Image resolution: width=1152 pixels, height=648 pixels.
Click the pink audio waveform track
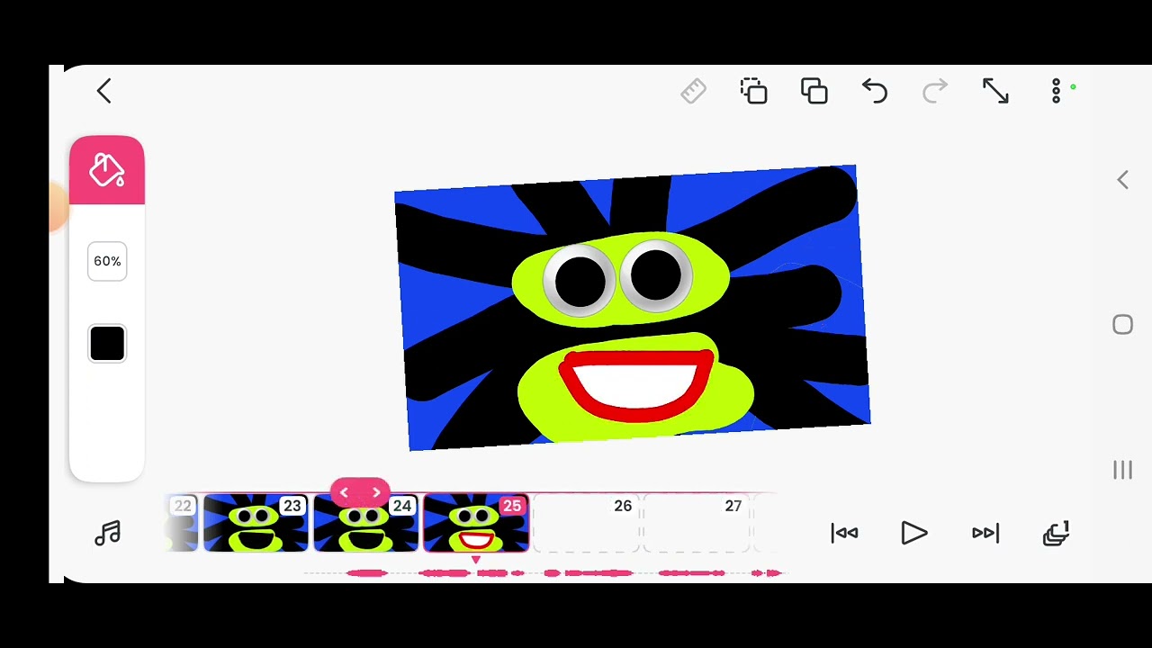click(x=544, y=572)
